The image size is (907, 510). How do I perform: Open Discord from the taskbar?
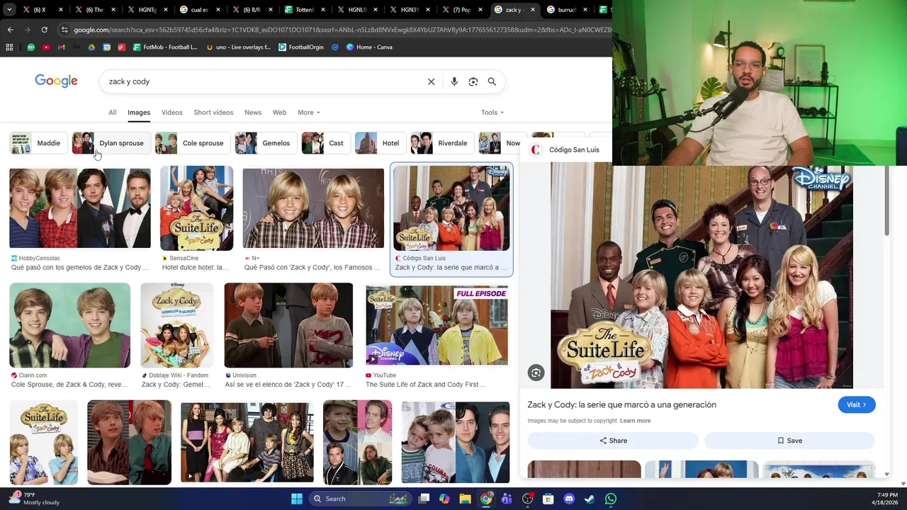(x=568, y=499)
